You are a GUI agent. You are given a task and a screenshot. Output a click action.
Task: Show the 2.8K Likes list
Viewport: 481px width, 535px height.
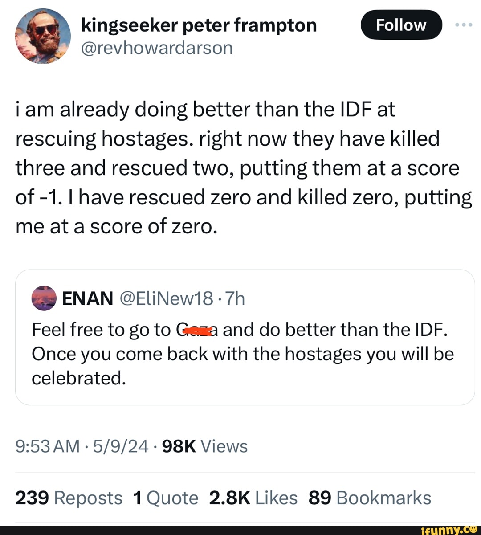[253, 498]
